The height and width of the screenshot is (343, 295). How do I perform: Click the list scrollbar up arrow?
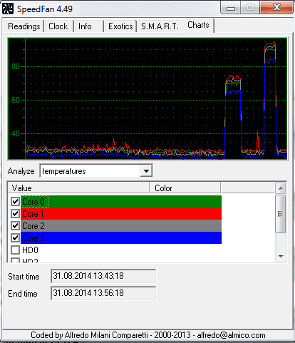point(281,188)
